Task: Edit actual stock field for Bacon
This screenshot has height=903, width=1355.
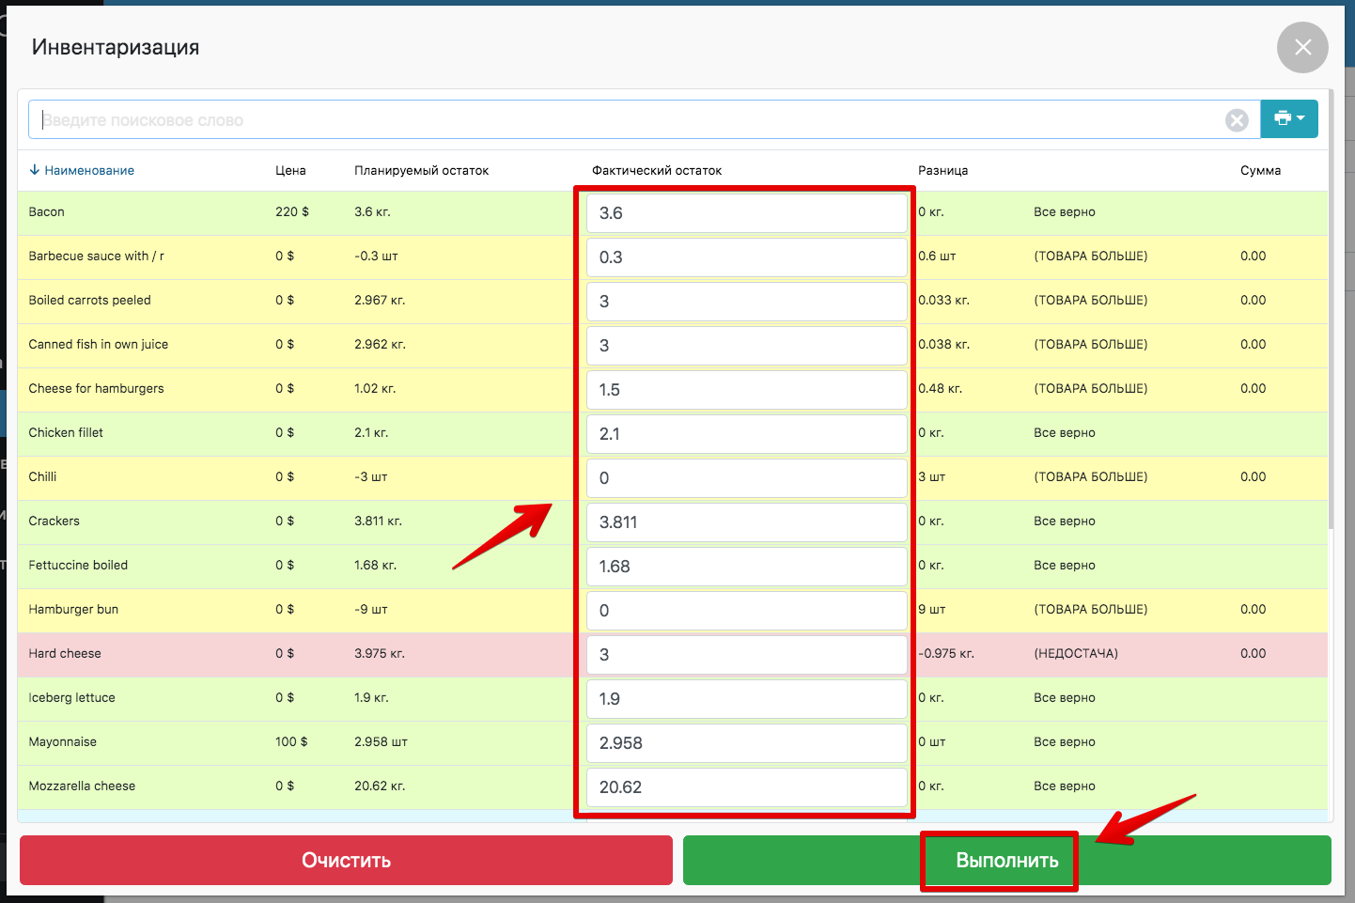Action: [x=746, y=213]
